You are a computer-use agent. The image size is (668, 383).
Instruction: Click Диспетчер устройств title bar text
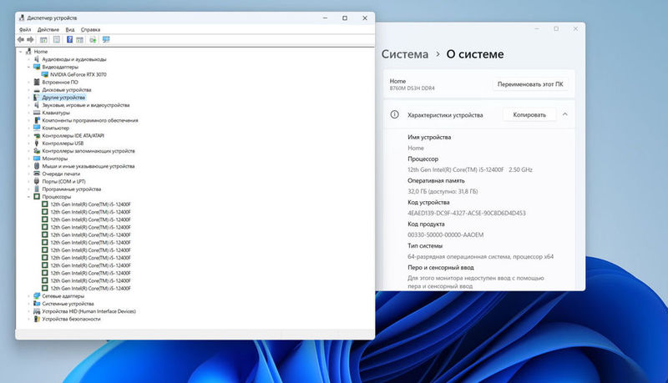[x=52, y=18]
